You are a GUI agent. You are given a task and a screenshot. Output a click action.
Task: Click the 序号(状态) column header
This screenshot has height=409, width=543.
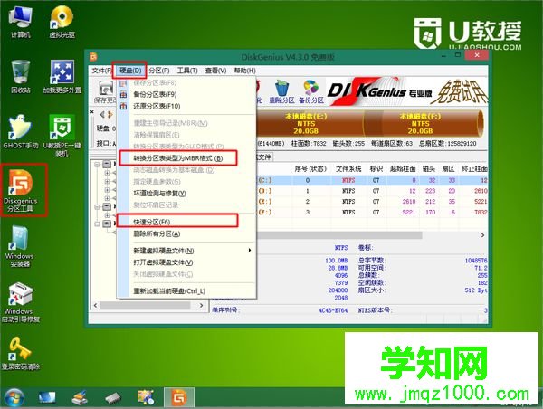(310, 169)
